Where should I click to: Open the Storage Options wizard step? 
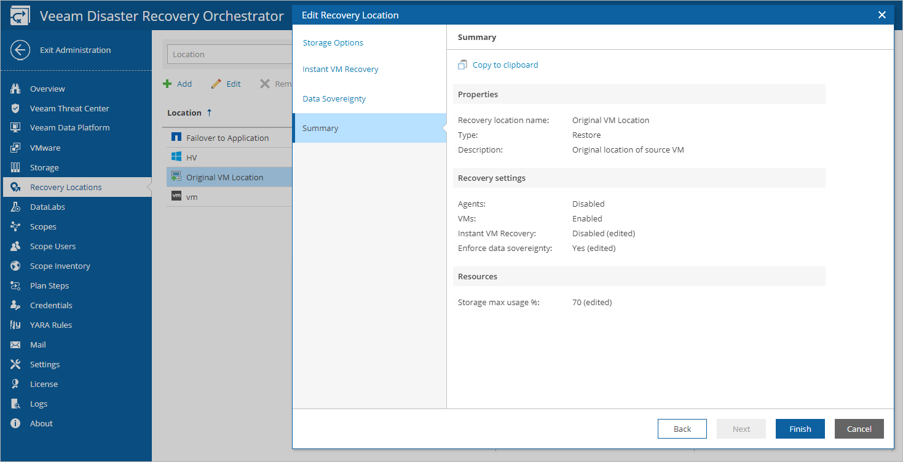(x=333, y=42)
